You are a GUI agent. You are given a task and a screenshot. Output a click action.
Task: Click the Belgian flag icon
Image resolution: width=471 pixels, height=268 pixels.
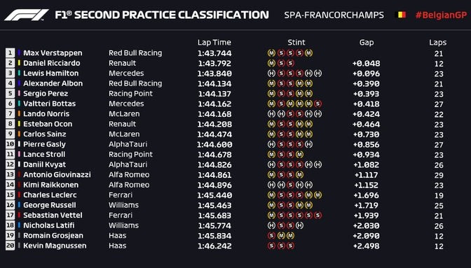click(x=402, y=15)
